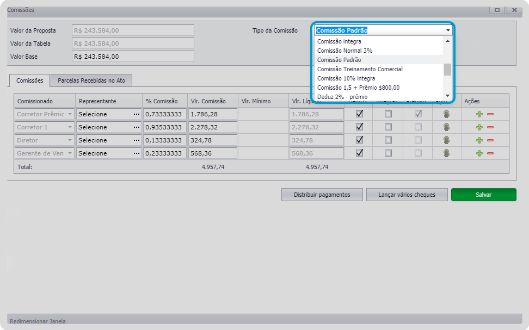Click the Comissionado column header

pyautogui.click(x=45, y=101)
